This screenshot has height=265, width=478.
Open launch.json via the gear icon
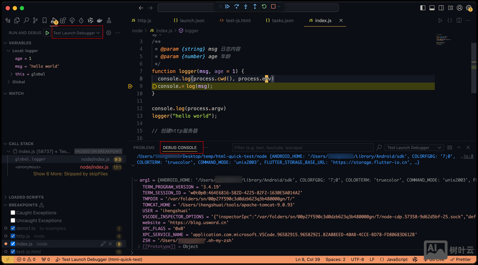[109, 33]
